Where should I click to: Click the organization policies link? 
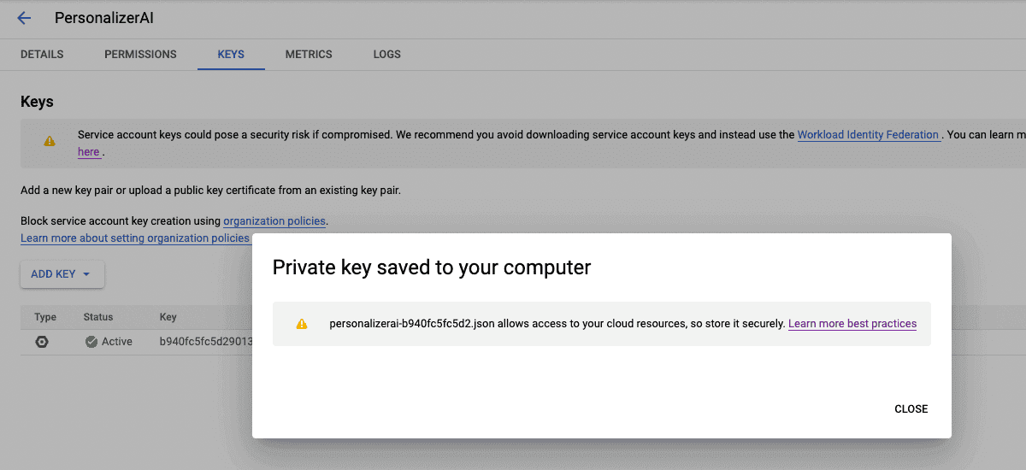[274, 221]
